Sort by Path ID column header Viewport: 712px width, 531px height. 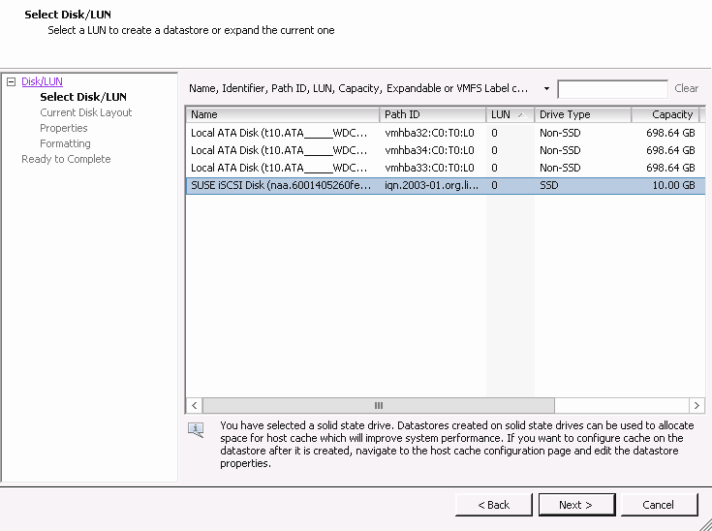pos(433,114)
